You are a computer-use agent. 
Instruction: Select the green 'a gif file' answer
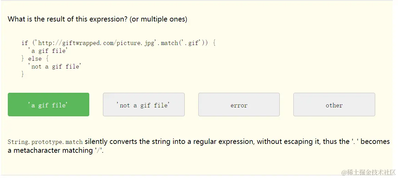click(x=48, y=105)
